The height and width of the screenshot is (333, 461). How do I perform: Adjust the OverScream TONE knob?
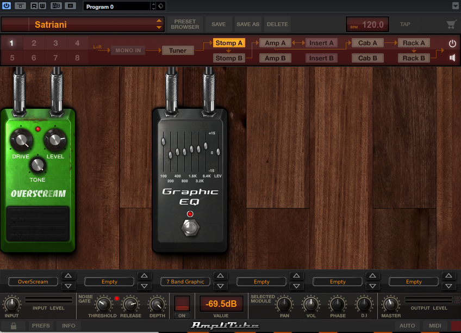click(38, 165)
